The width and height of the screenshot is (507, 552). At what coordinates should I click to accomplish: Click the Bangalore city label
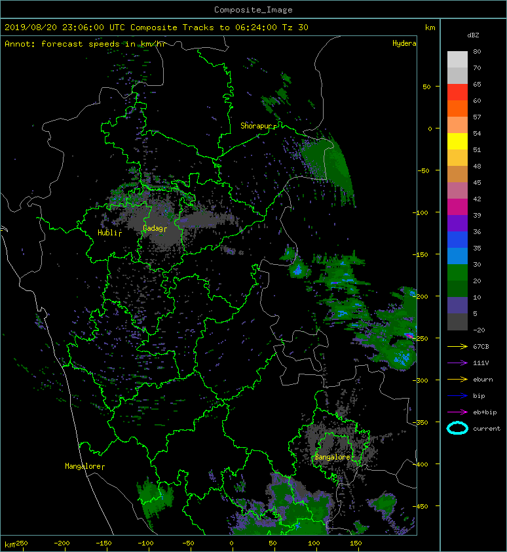333,457
